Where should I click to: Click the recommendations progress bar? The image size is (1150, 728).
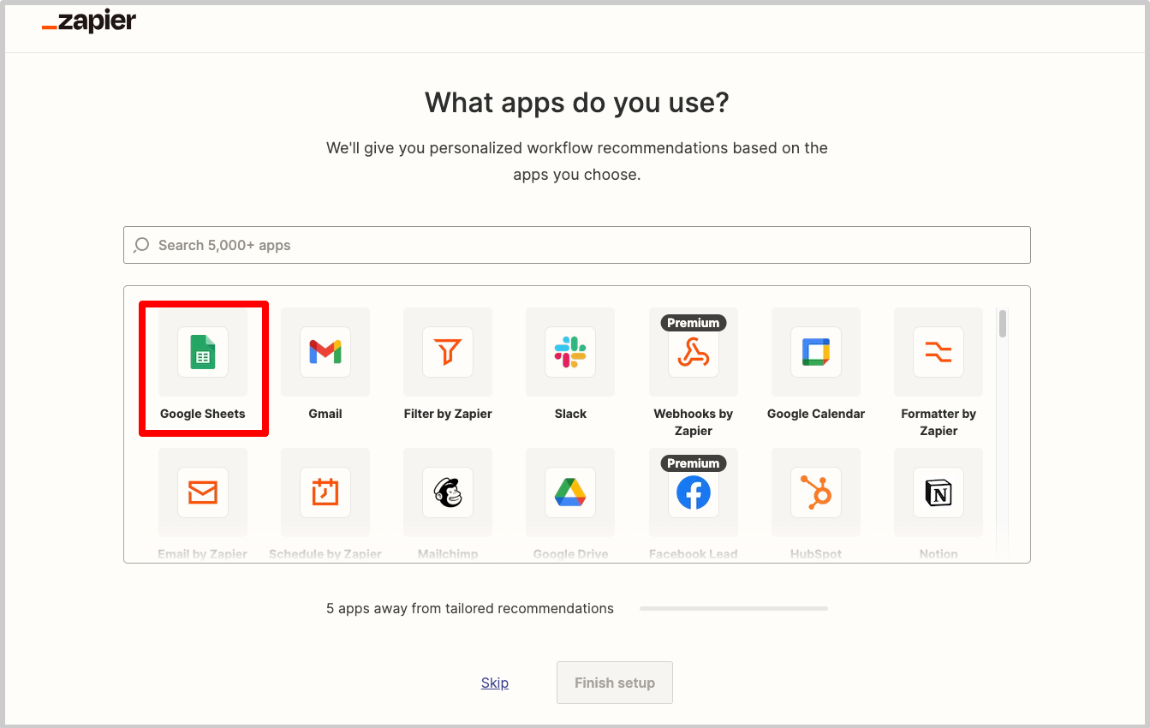pyautogui.click(x=734, y=609)
